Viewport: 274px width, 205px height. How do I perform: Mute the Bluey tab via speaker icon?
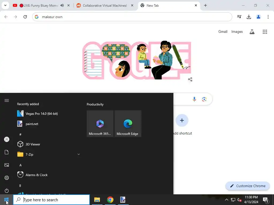62,6
